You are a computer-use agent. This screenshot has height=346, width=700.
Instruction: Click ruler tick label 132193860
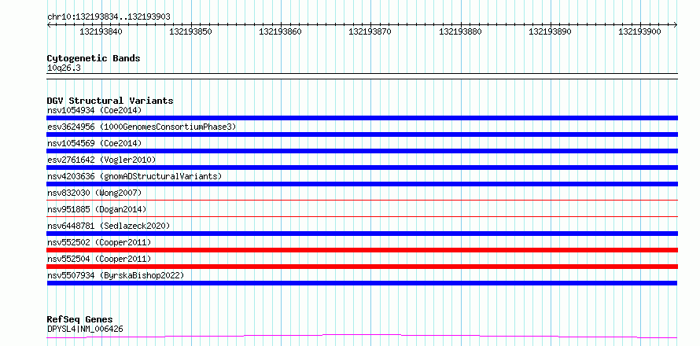pyautogui.click(x=280, y=31)
